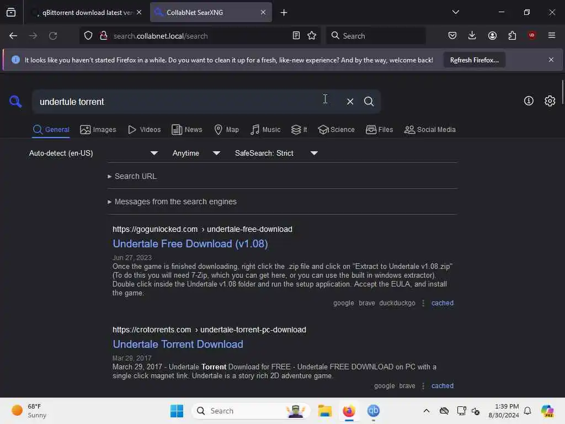
Task: Switch to the Images category tab
Action: pos(98,129)
